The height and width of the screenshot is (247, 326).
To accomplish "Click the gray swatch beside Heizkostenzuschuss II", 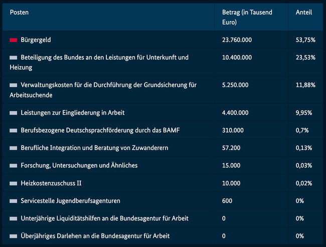I will click(x=14, y=183).
